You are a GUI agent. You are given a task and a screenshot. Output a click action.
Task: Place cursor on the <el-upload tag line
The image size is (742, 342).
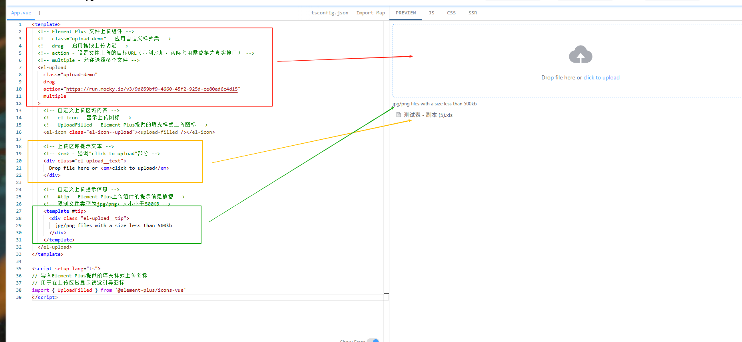pyautogui.click(x=52, y=67)
